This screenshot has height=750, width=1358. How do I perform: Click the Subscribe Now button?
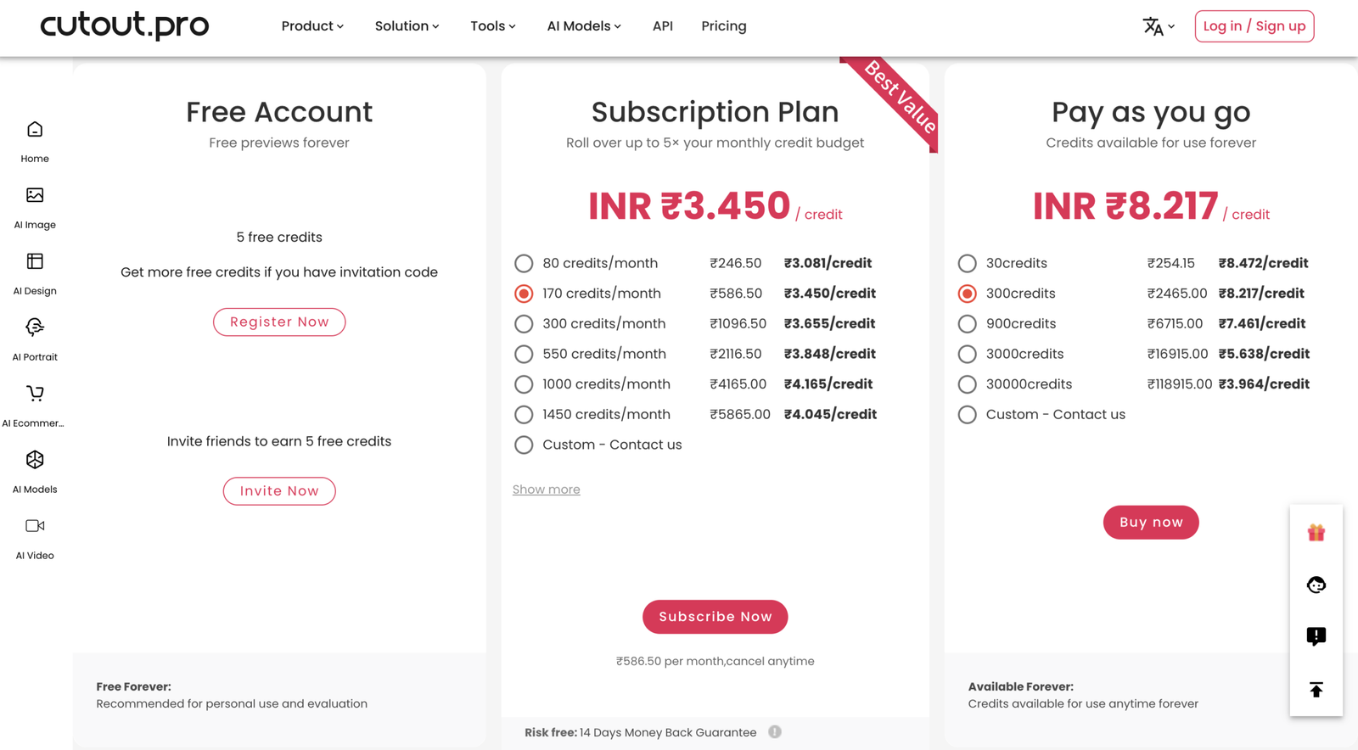point(715,617)
